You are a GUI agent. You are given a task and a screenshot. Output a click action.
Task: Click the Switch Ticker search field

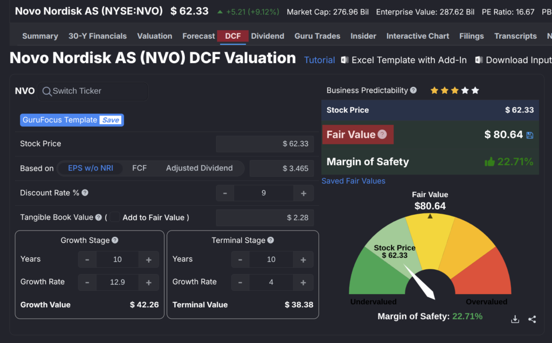pos(94,91)
